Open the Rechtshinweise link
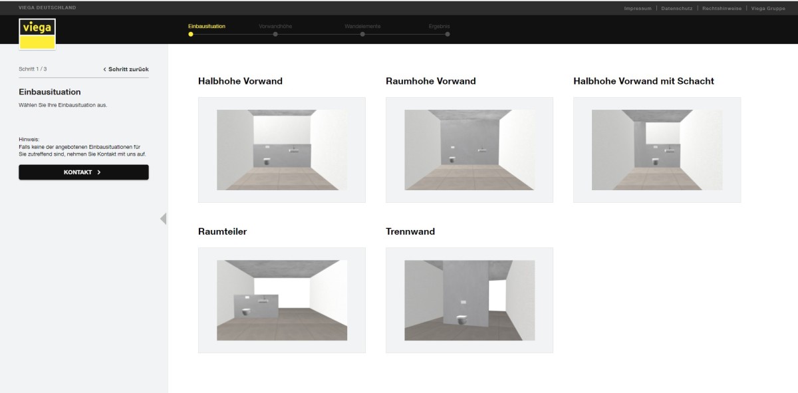Viewport: 798px width, 393px height. click(722, 8)
